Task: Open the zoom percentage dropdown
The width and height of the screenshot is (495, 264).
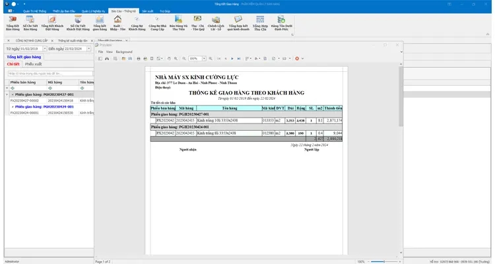Action: coord(203,58)
